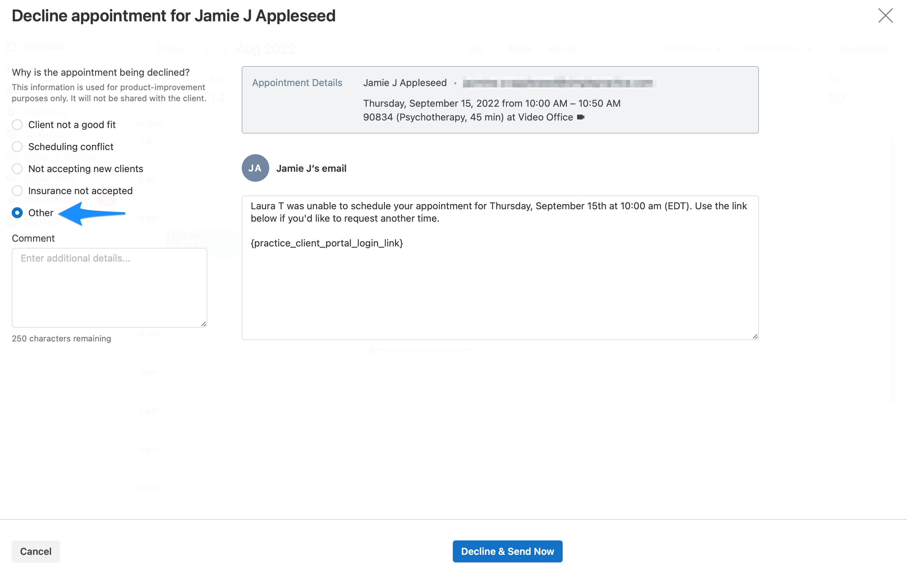Click Decline & Send Now
This screenshot has height=570, width=907.
tap(507, 551)
